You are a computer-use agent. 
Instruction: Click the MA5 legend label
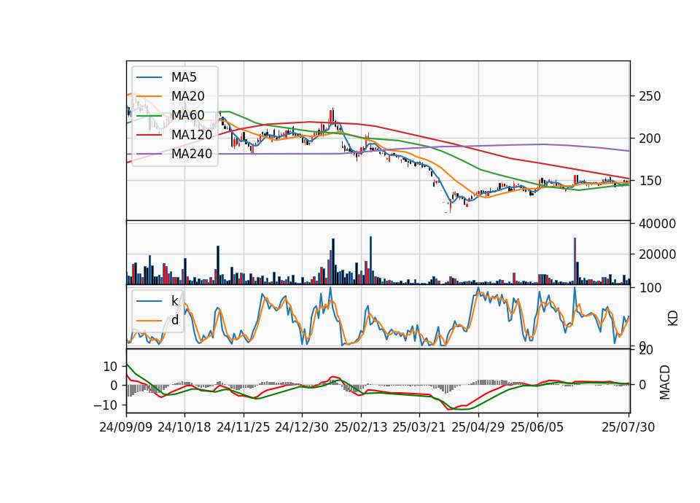184,77
